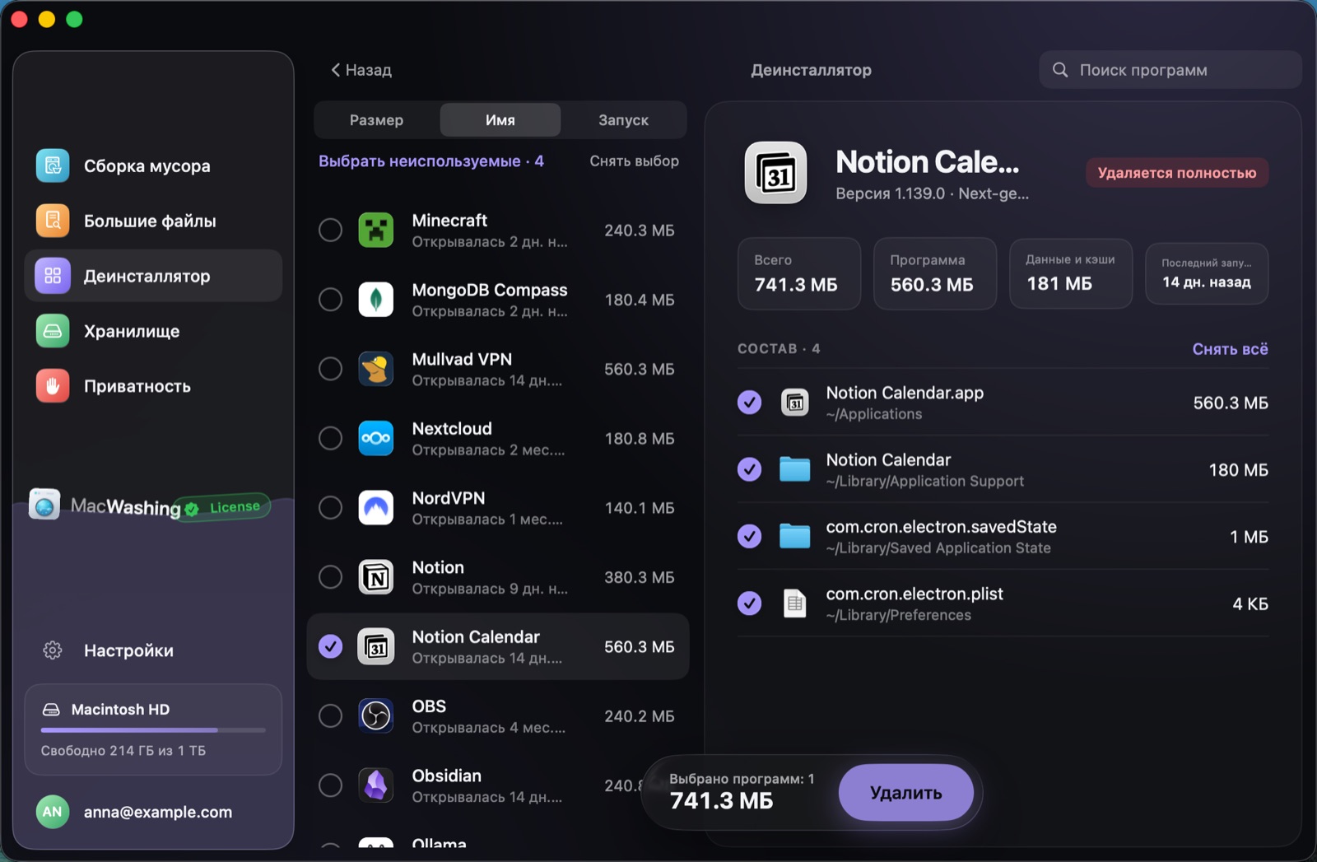Click the Большие файлы sidebar icon
The image size is (1317, 862).
click(x=53, y=221)
